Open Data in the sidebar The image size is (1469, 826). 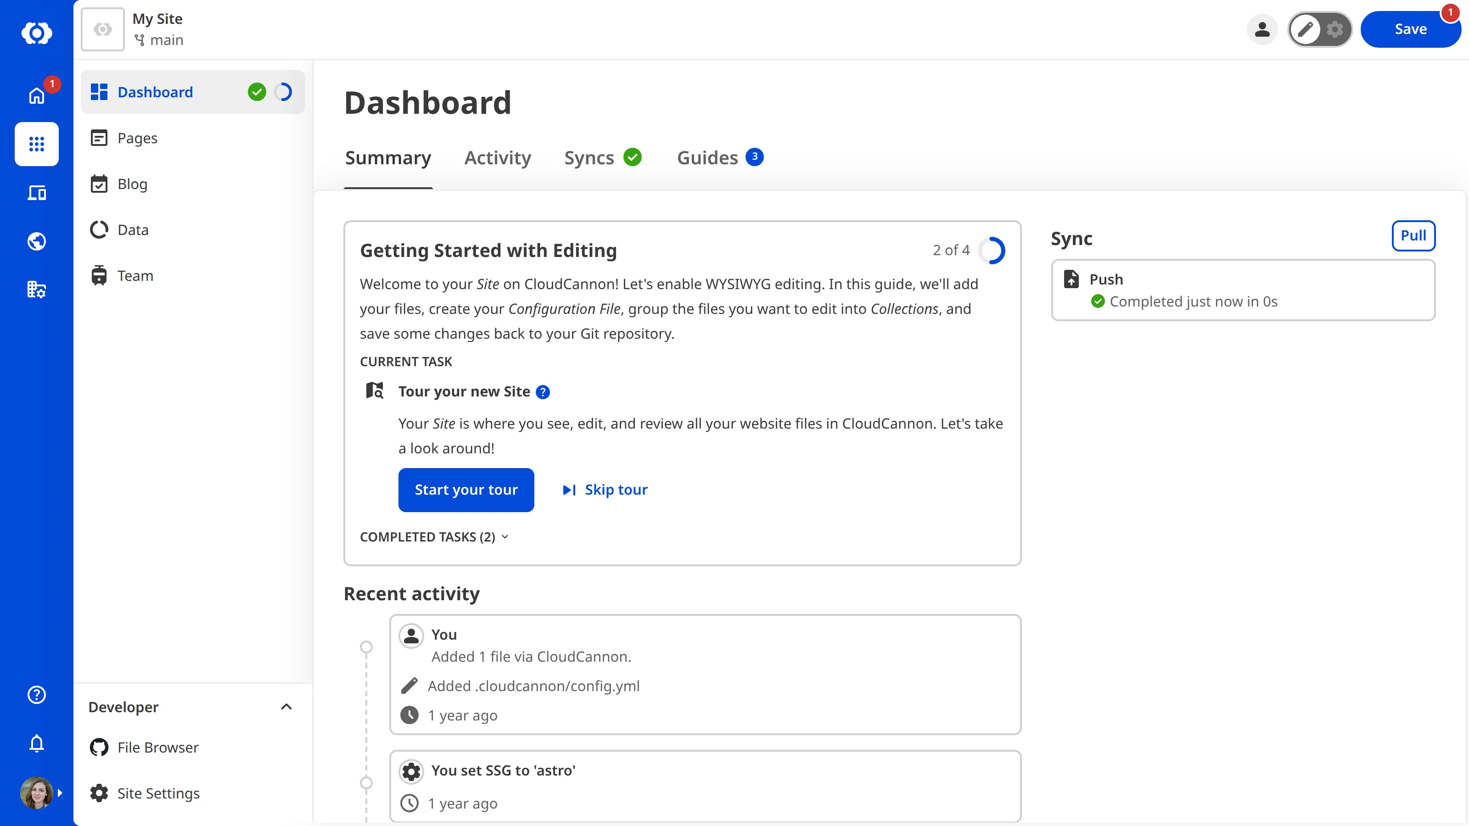coord(193,230)
